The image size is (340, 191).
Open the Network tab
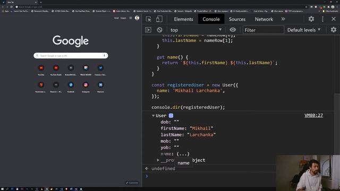click(263, 19)
